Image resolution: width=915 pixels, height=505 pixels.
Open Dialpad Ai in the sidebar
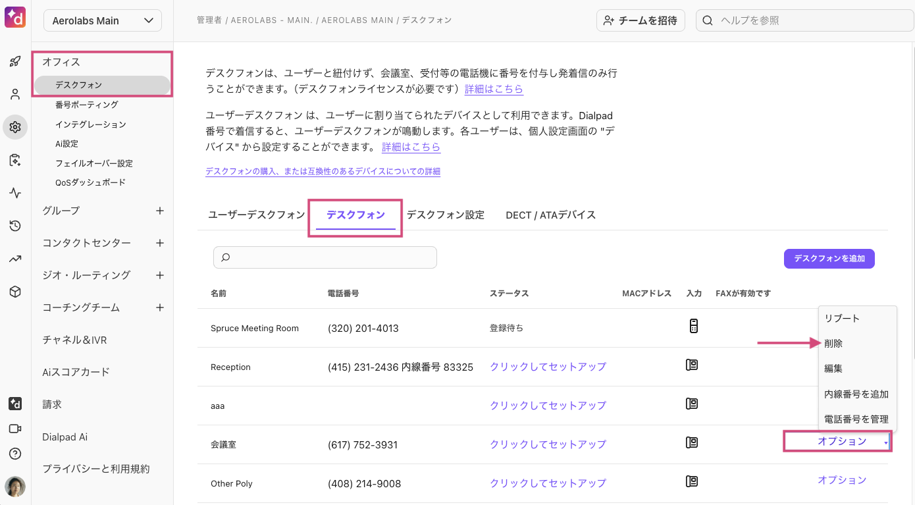pyautogui.click(x=65, y=437)
